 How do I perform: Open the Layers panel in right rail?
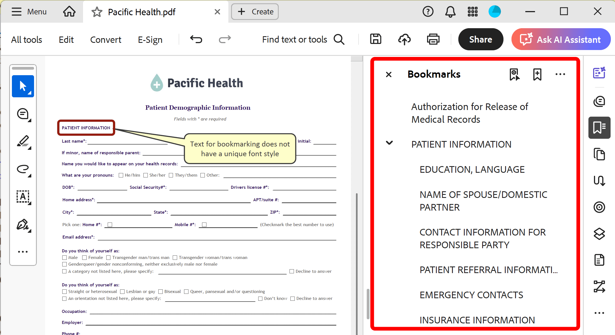pyautogui.click(x=599, y=234)
